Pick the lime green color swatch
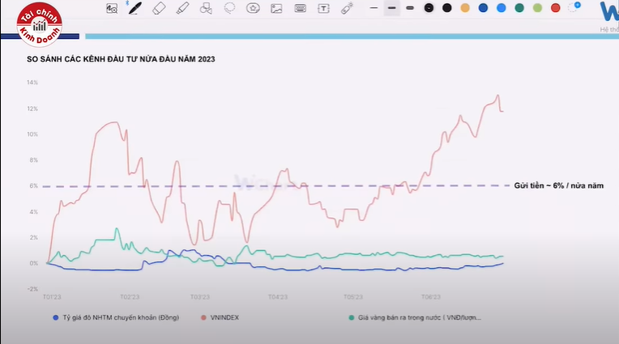Viewport: 619px width, 344px height. click(x=537, y=8)
